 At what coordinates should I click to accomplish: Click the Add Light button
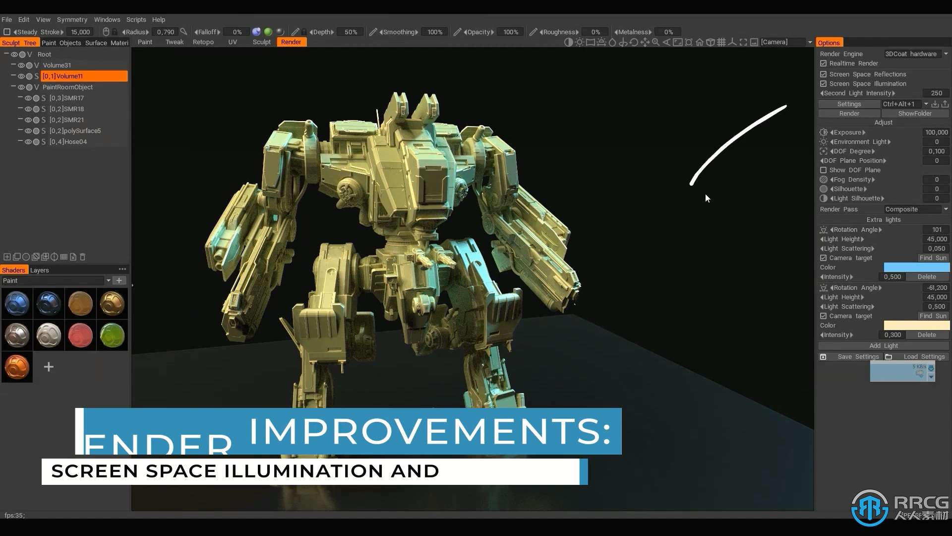pos(884,346)
